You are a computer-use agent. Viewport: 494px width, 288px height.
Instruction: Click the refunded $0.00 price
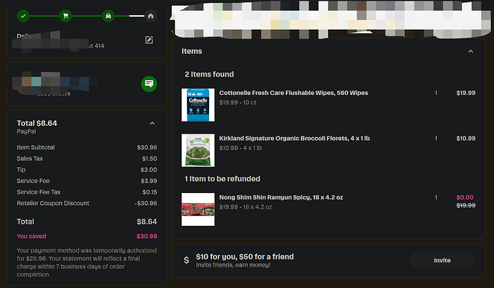(465, 197)
